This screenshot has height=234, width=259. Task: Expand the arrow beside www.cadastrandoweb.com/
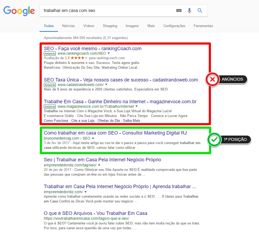[106, 84]
